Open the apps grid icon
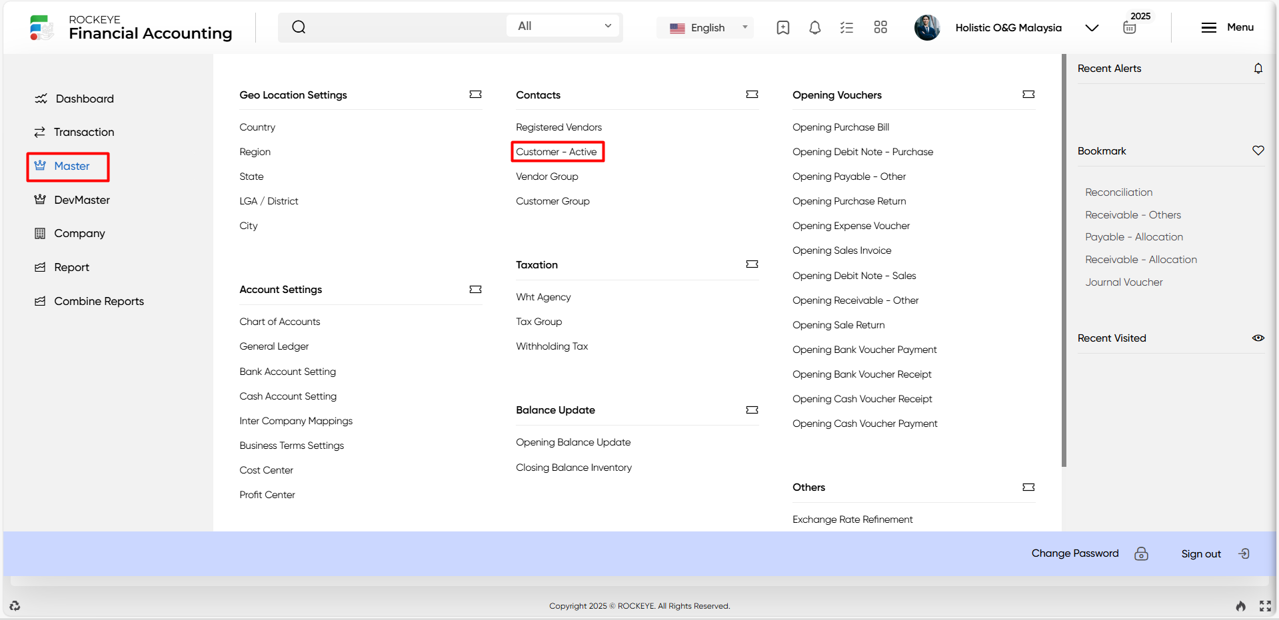1279x620 pixels. pyautogui.click(x=880, y=27)
